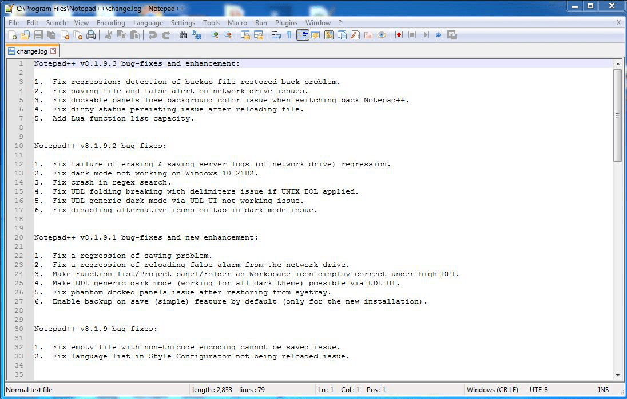Click the Undo icon
Viewport: 627px width, 399px height.
[x=153, y=35]
